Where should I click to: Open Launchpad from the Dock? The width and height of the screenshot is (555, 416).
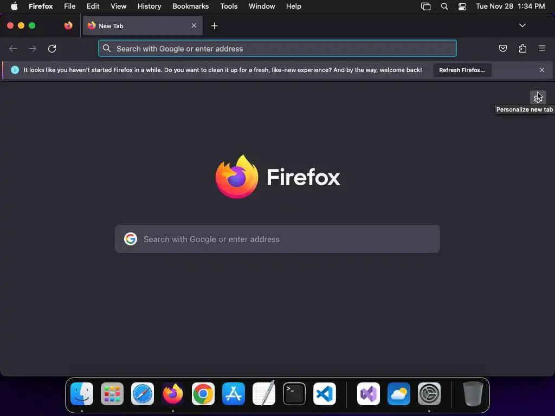(112, 394)
